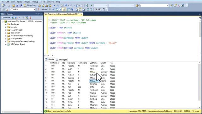Open the Object Explorer window position dropdown
This screenshot has width=202, height=114.
[x=37, y=14]
